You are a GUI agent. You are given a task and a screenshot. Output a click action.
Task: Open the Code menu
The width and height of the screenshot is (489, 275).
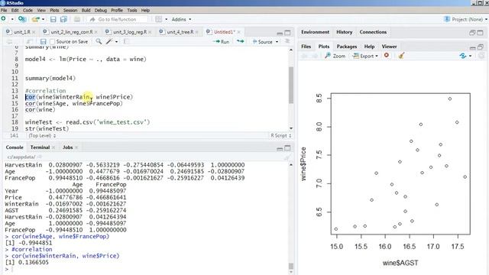pyautogui.click(x=28, y=10)
